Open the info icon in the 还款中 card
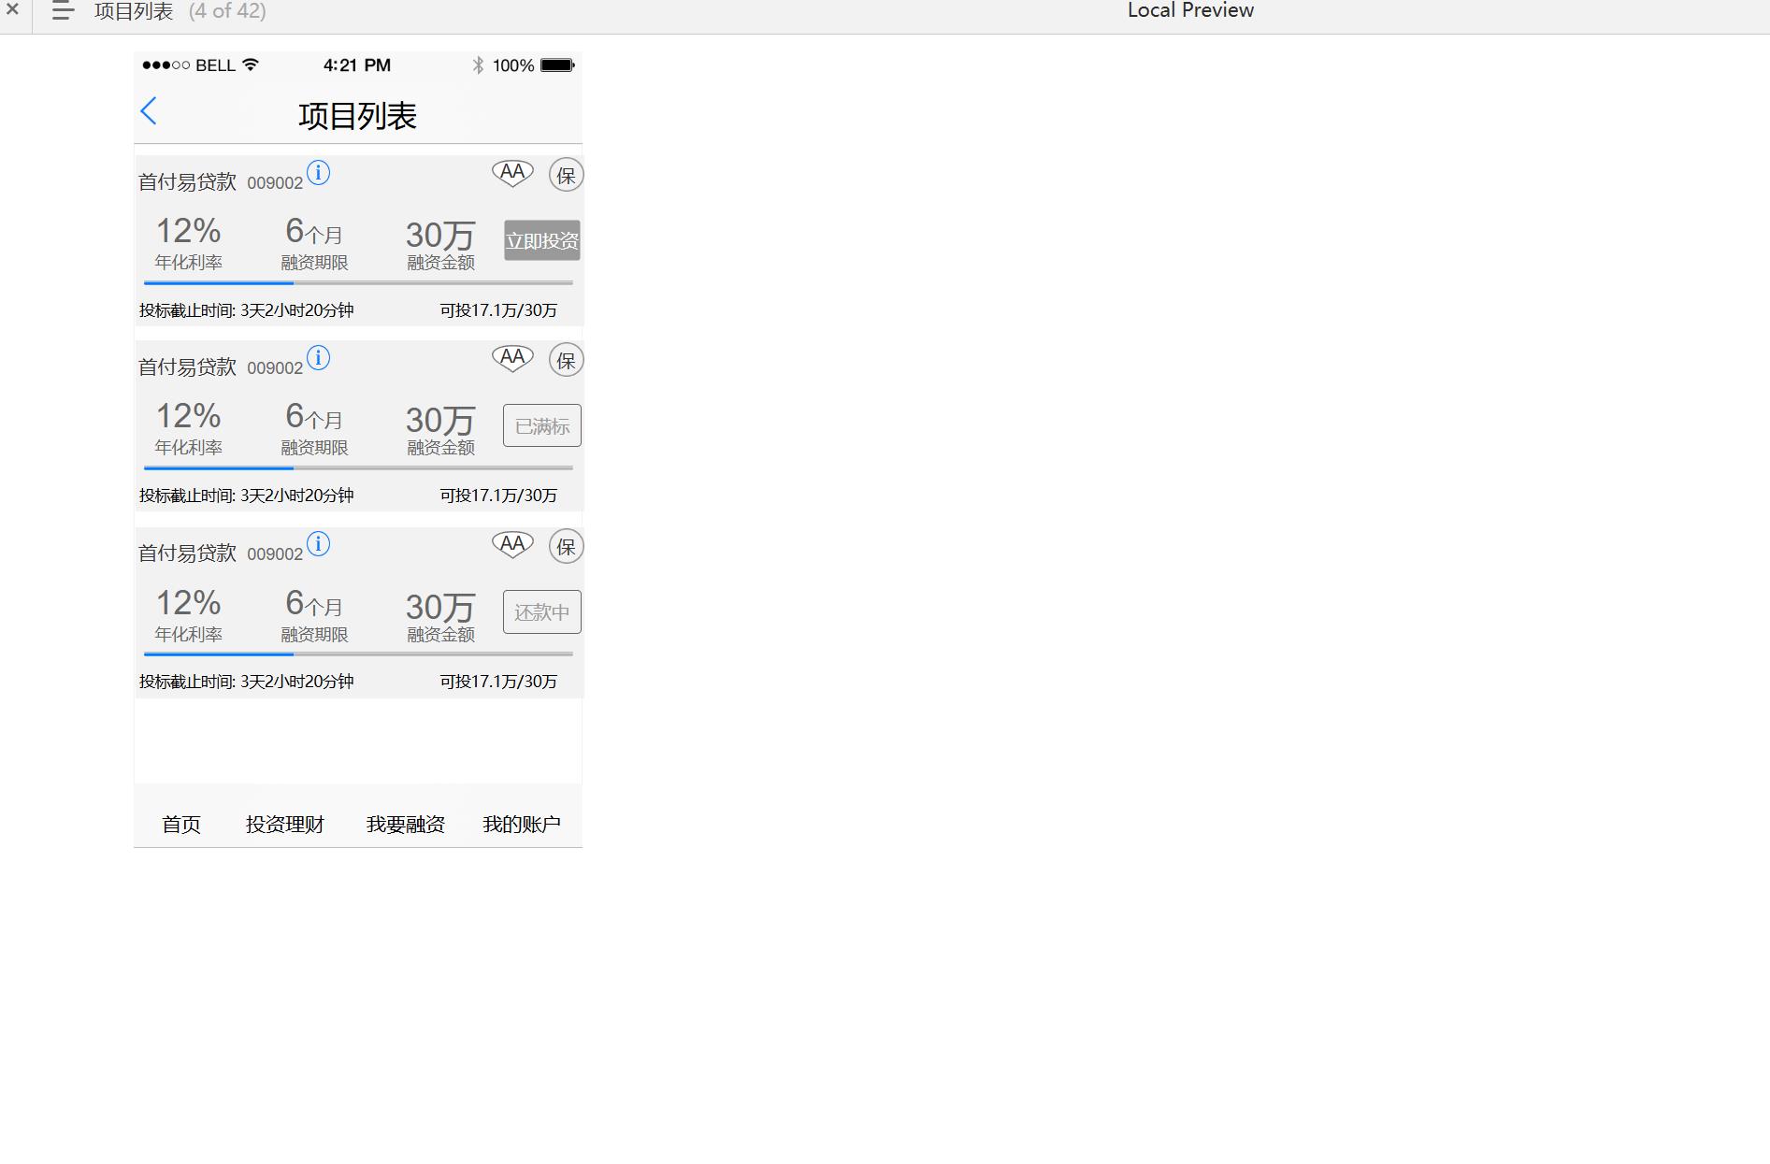 (x=318, y=544)
